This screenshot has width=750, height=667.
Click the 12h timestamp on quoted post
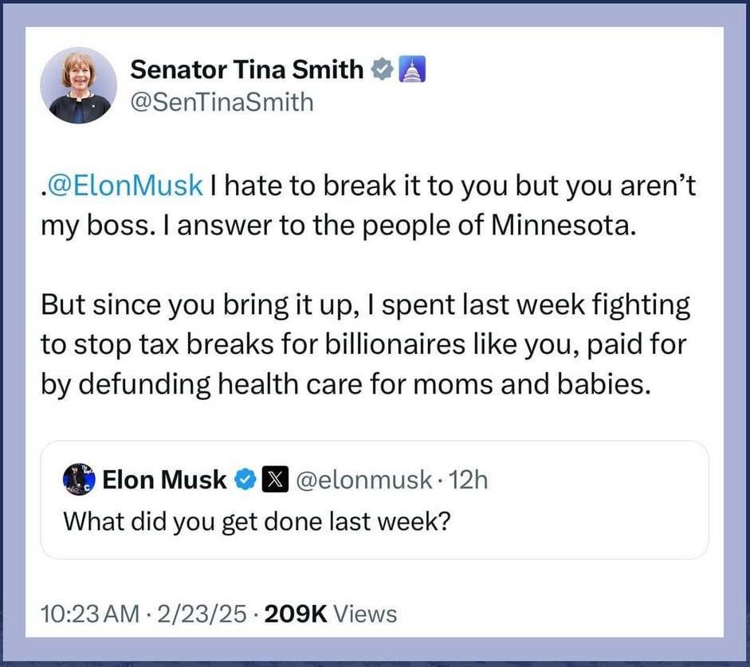point(468,480)
